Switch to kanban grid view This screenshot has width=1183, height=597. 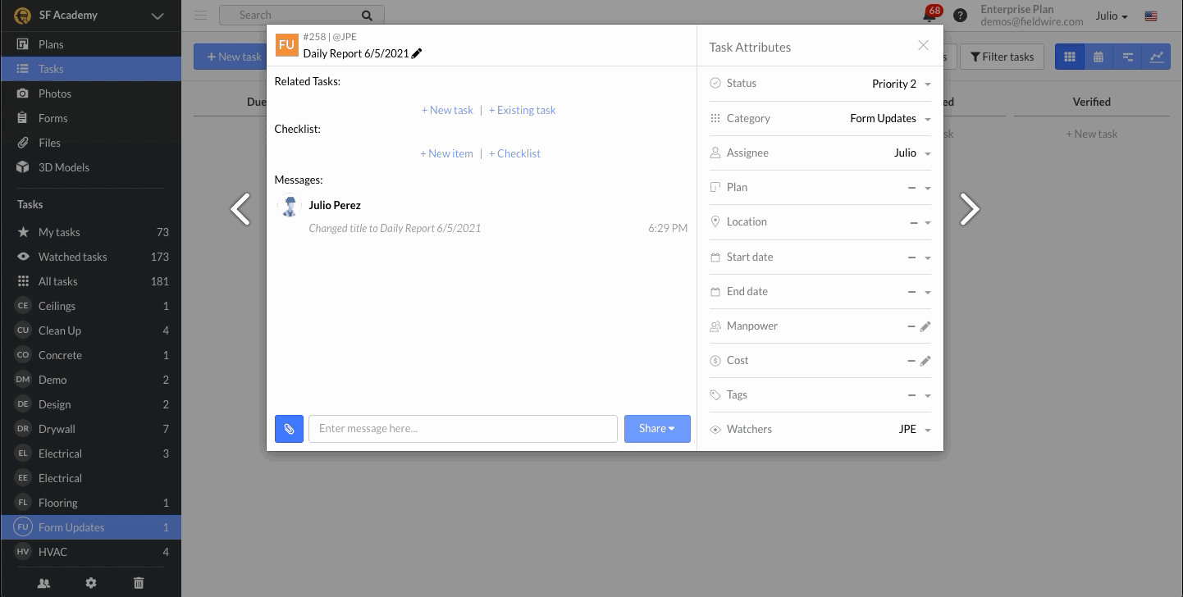click(x=1069, y=57)
